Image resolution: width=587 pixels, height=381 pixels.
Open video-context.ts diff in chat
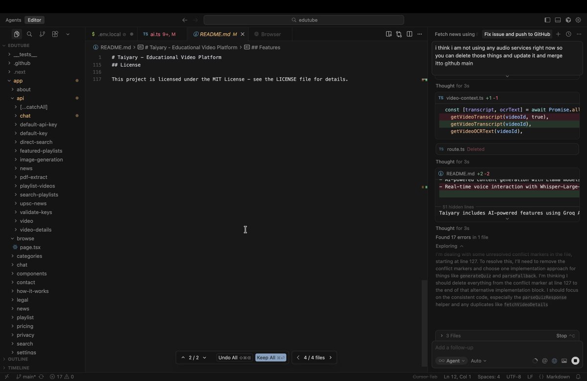pyautogui.click(x=507, y=98)
